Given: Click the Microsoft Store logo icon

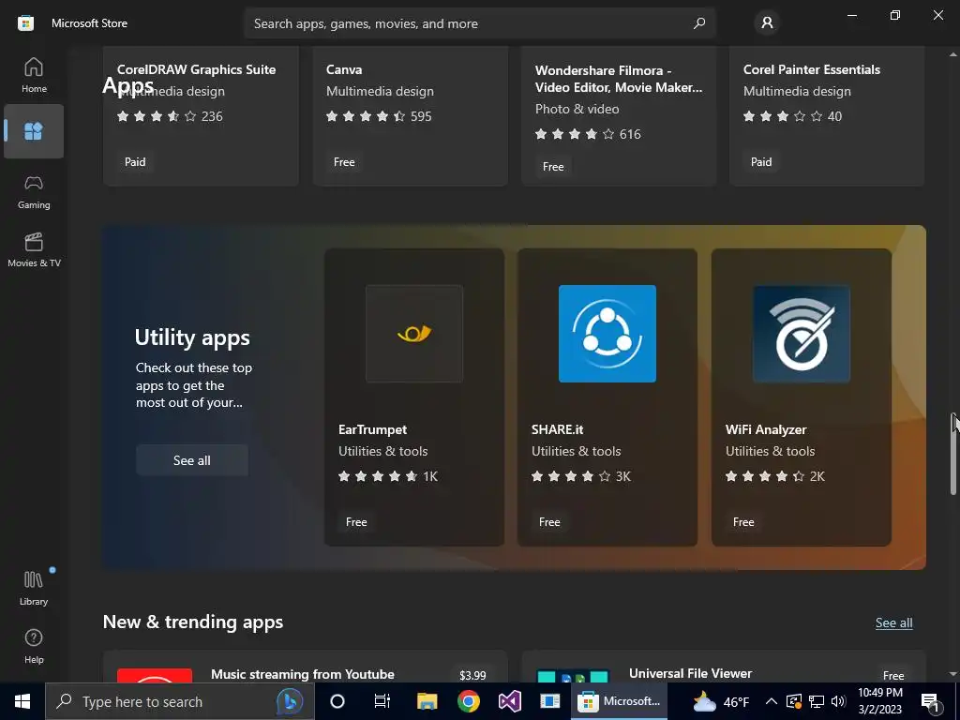Looking at the screenshot, I should 25,23.
